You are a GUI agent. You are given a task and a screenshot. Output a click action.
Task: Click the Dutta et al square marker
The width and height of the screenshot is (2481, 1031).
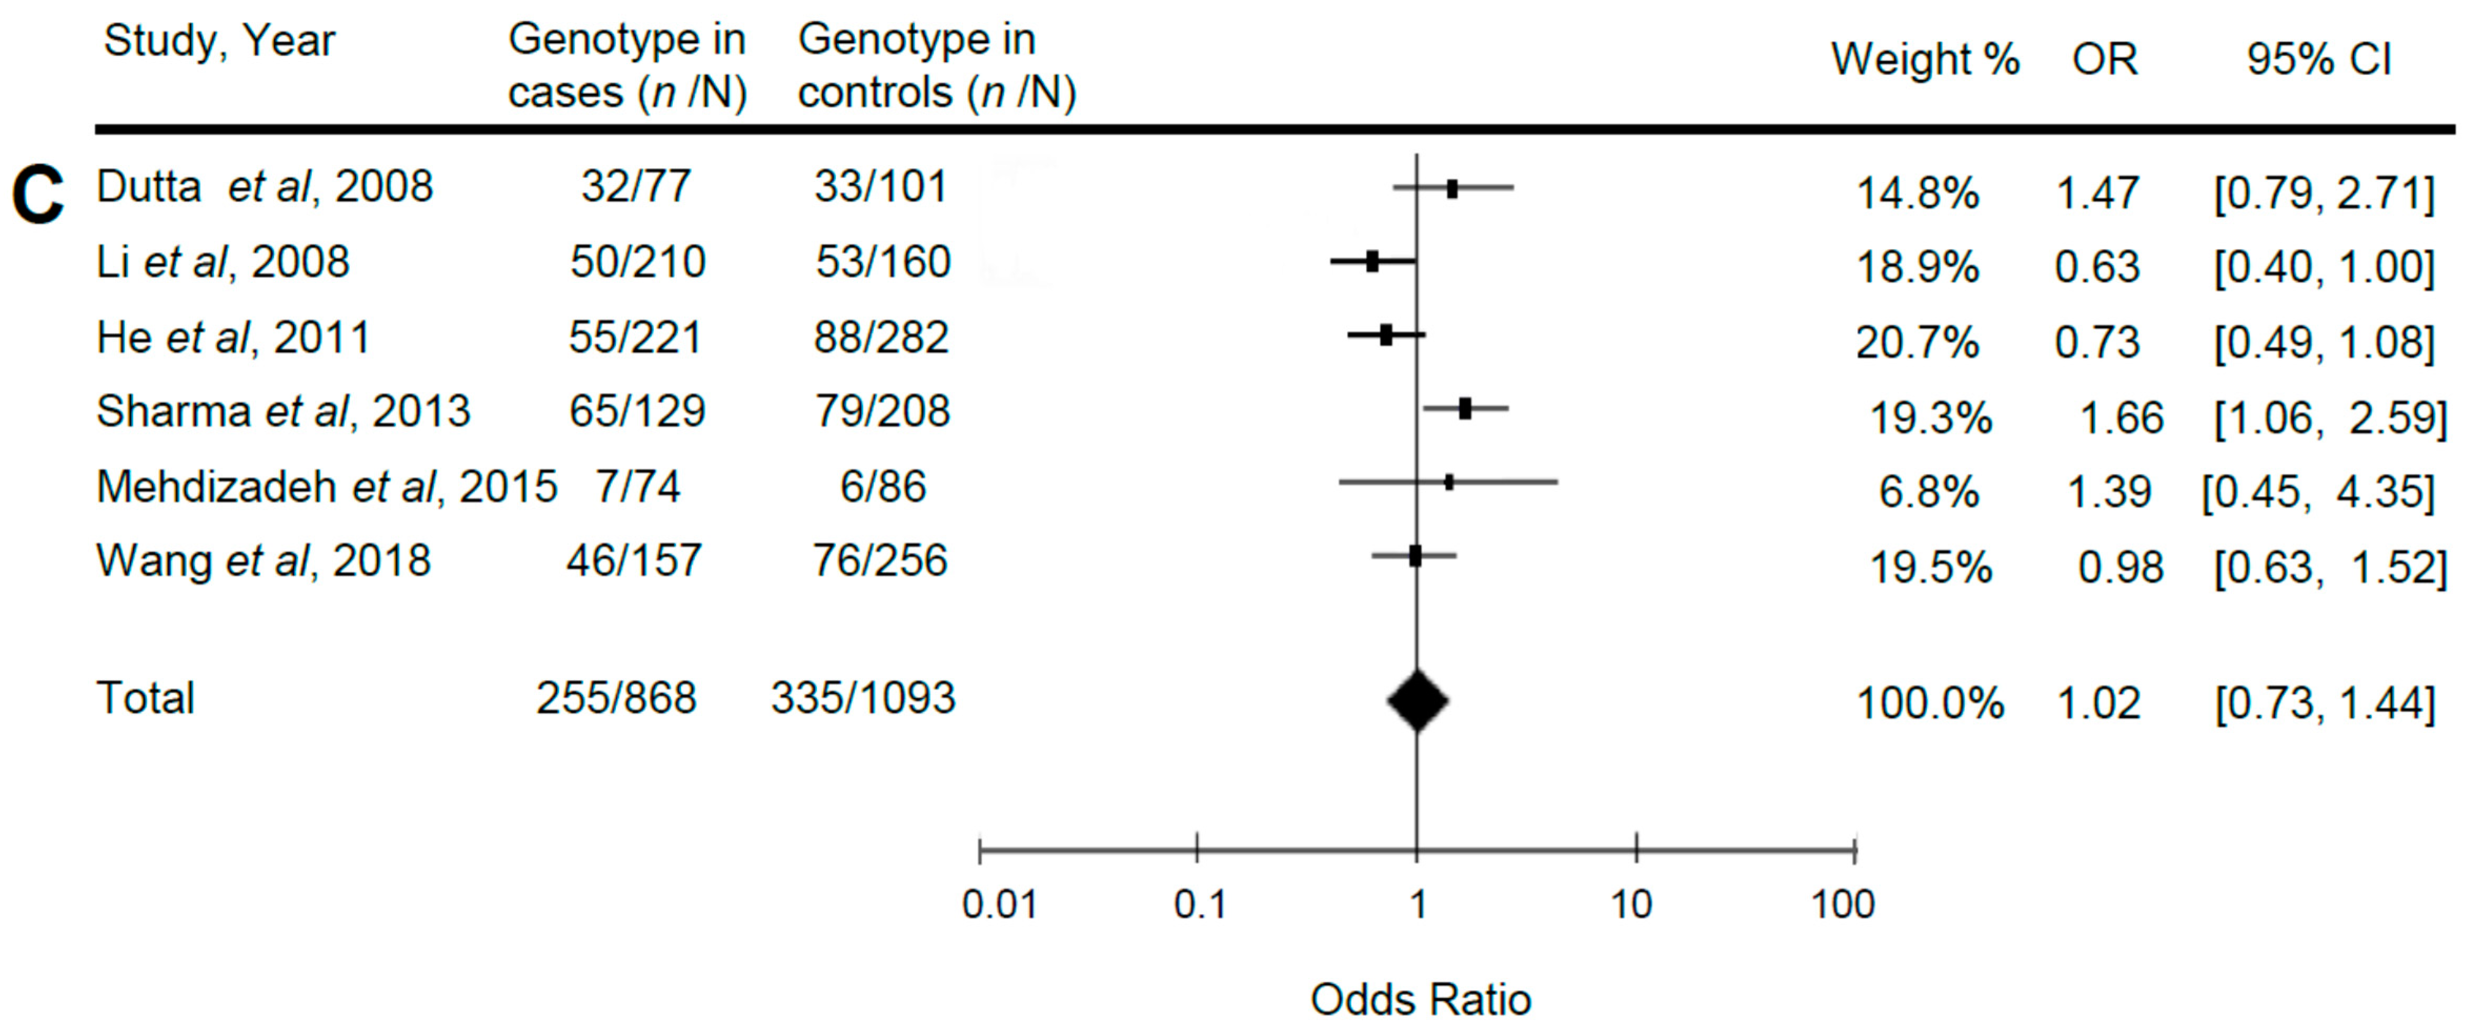pos(1452,189)
